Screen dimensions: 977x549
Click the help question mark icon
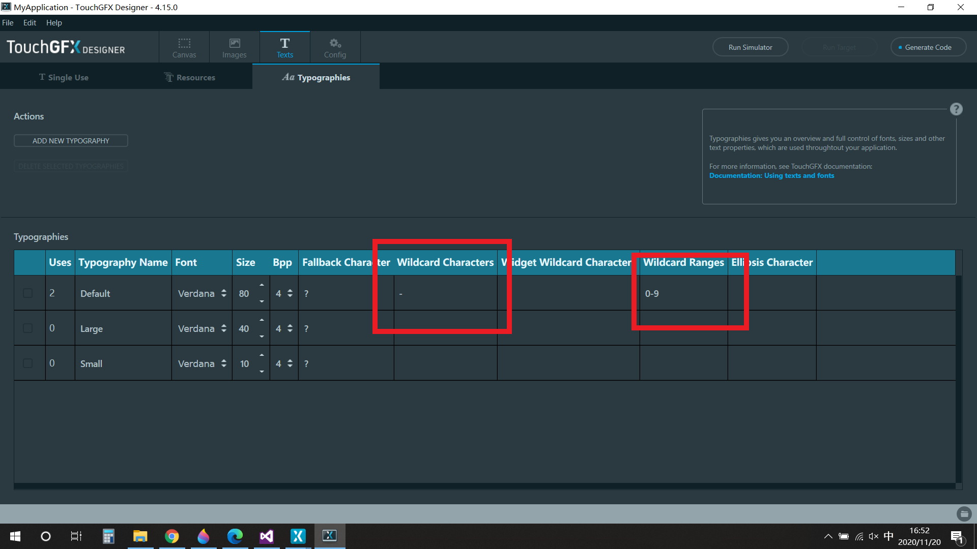point(956,109)
